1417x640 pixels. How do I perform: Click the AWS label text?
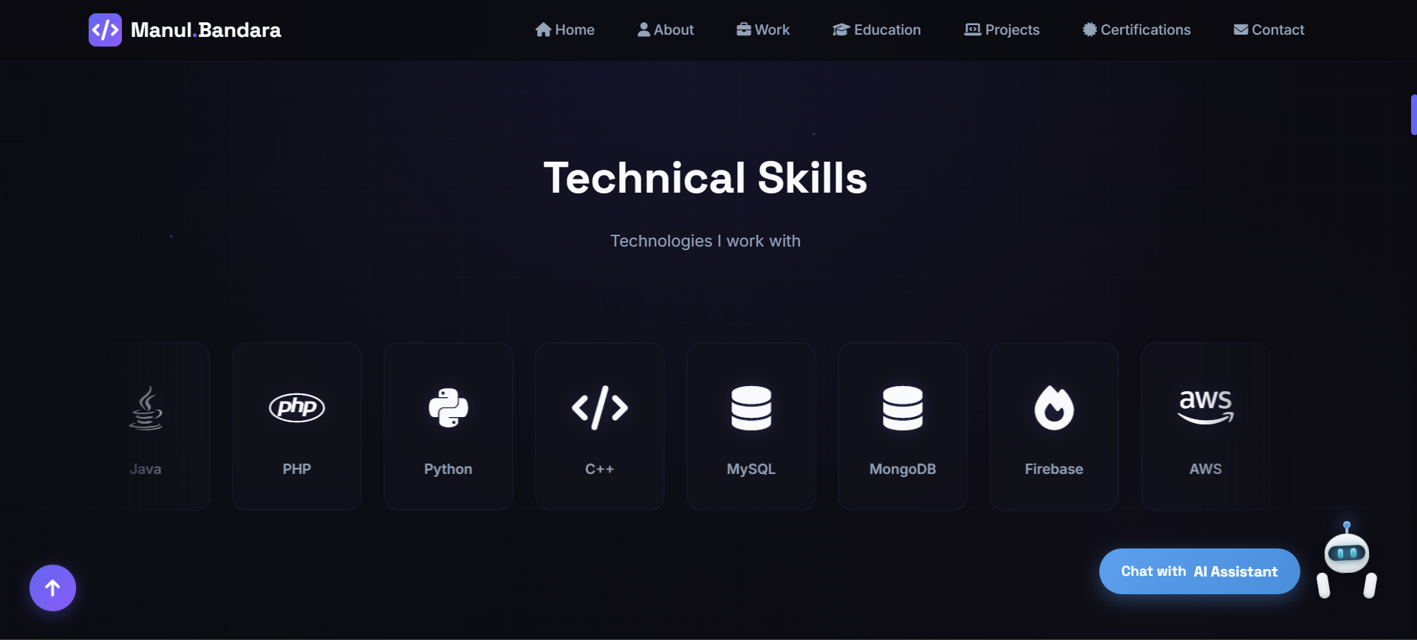coord(1206,469)
